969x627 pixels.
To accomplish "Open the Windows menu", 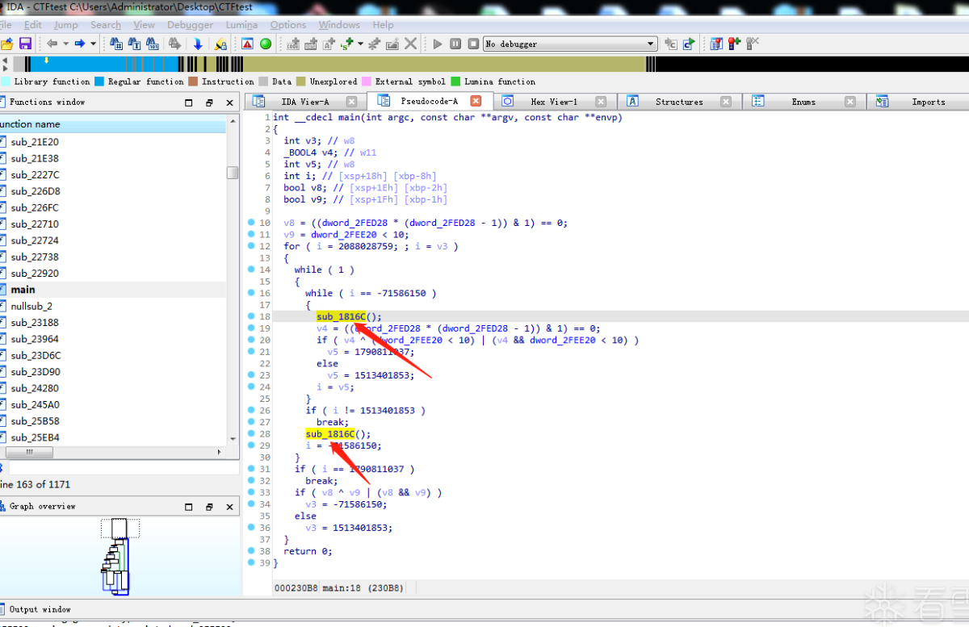I will [x=339, y=24].
